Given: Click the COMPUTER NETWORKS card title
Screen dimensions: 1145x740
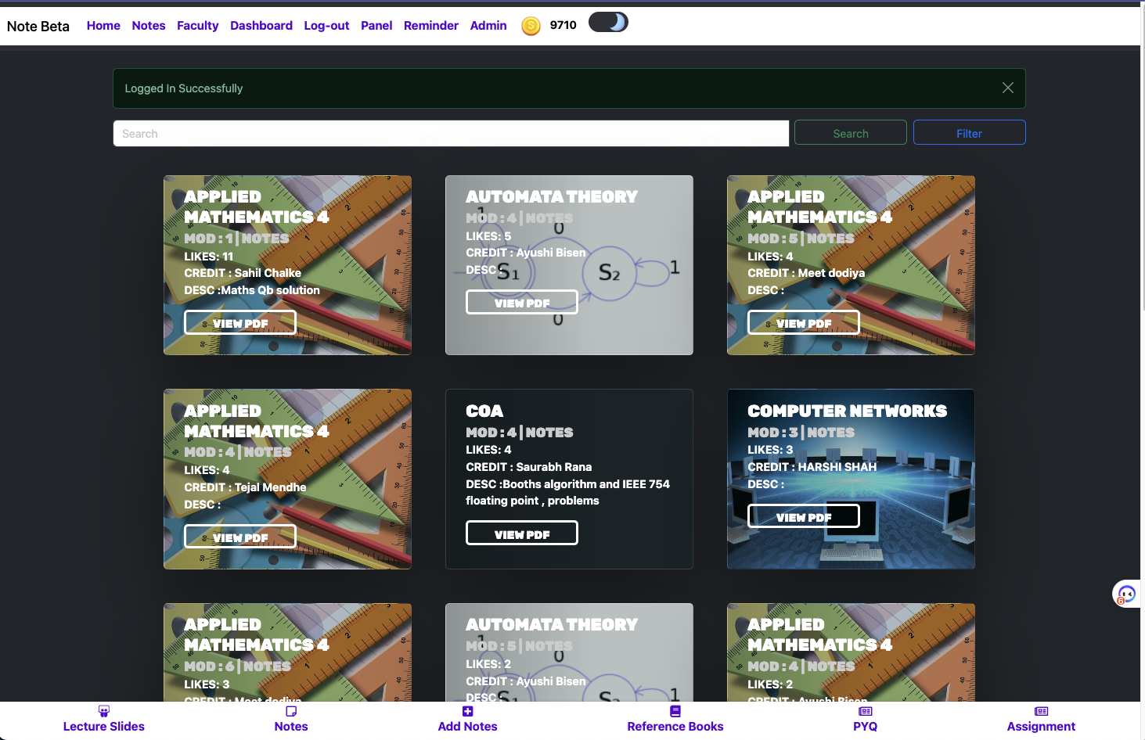Looking at the screenshot, I should click(847, 411).
